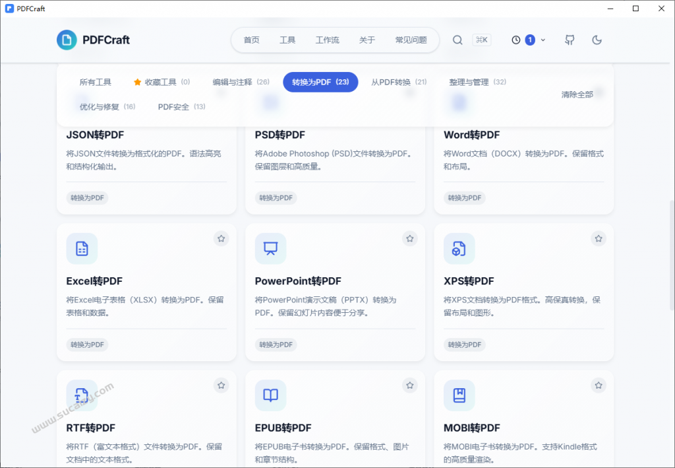Click the PDFCraft logo icon
The height and width of the screenshot is (468, 675).
click(x=67, y=40)
